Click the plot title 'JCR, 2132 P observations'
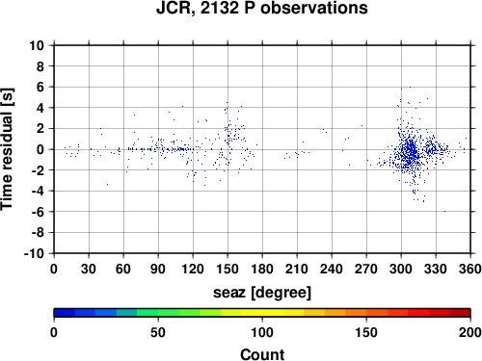The height and width of the screenshot is (361, 482). pos(262,8)
